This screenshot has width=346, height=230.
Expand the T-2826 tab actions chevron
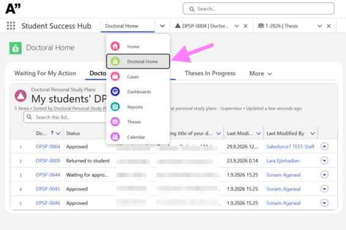(320, 26)
